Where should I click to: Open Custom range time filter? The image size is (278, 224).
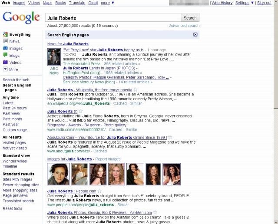17,130
